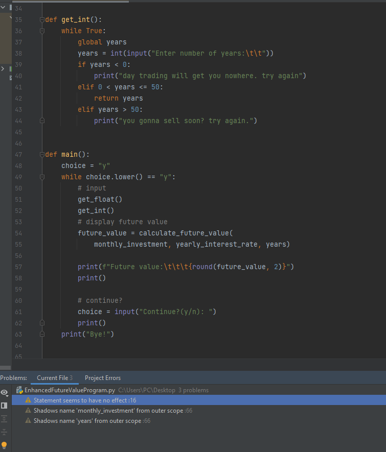386x452 pixels.
Task: Click the yellow lightbulb quick-fix icon
Action: (x=4, y=445)
